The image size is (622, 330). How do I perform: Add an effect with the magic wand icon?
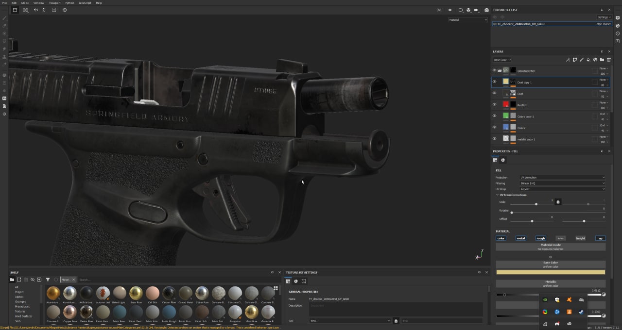coord(568,60)
